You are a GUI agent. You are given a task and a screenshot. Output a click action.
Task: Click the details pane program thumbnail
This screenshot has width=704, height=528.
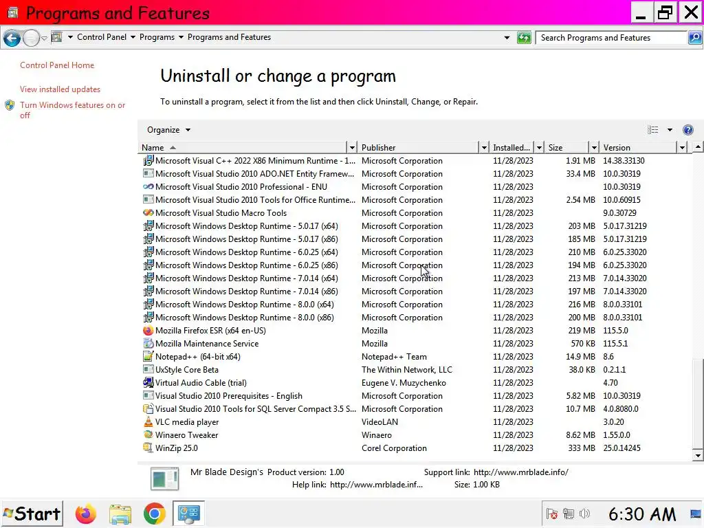(165, 478)
